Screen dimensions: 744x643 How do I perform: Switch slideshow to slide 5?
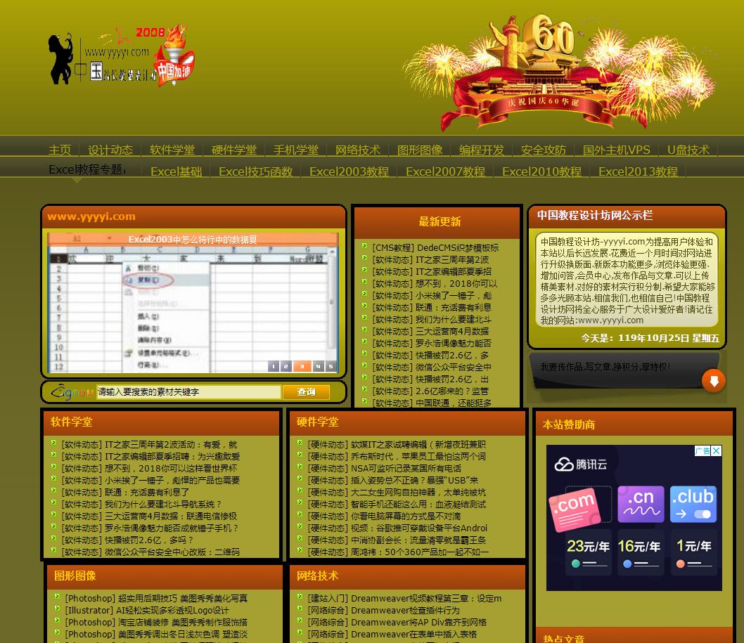tap(331, 366)
